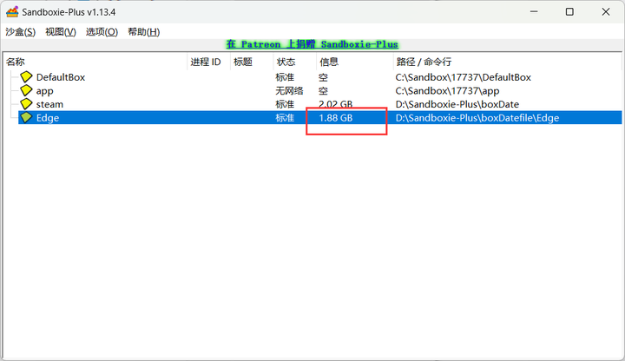Click the 1.88 GB size value

point(336,118)
